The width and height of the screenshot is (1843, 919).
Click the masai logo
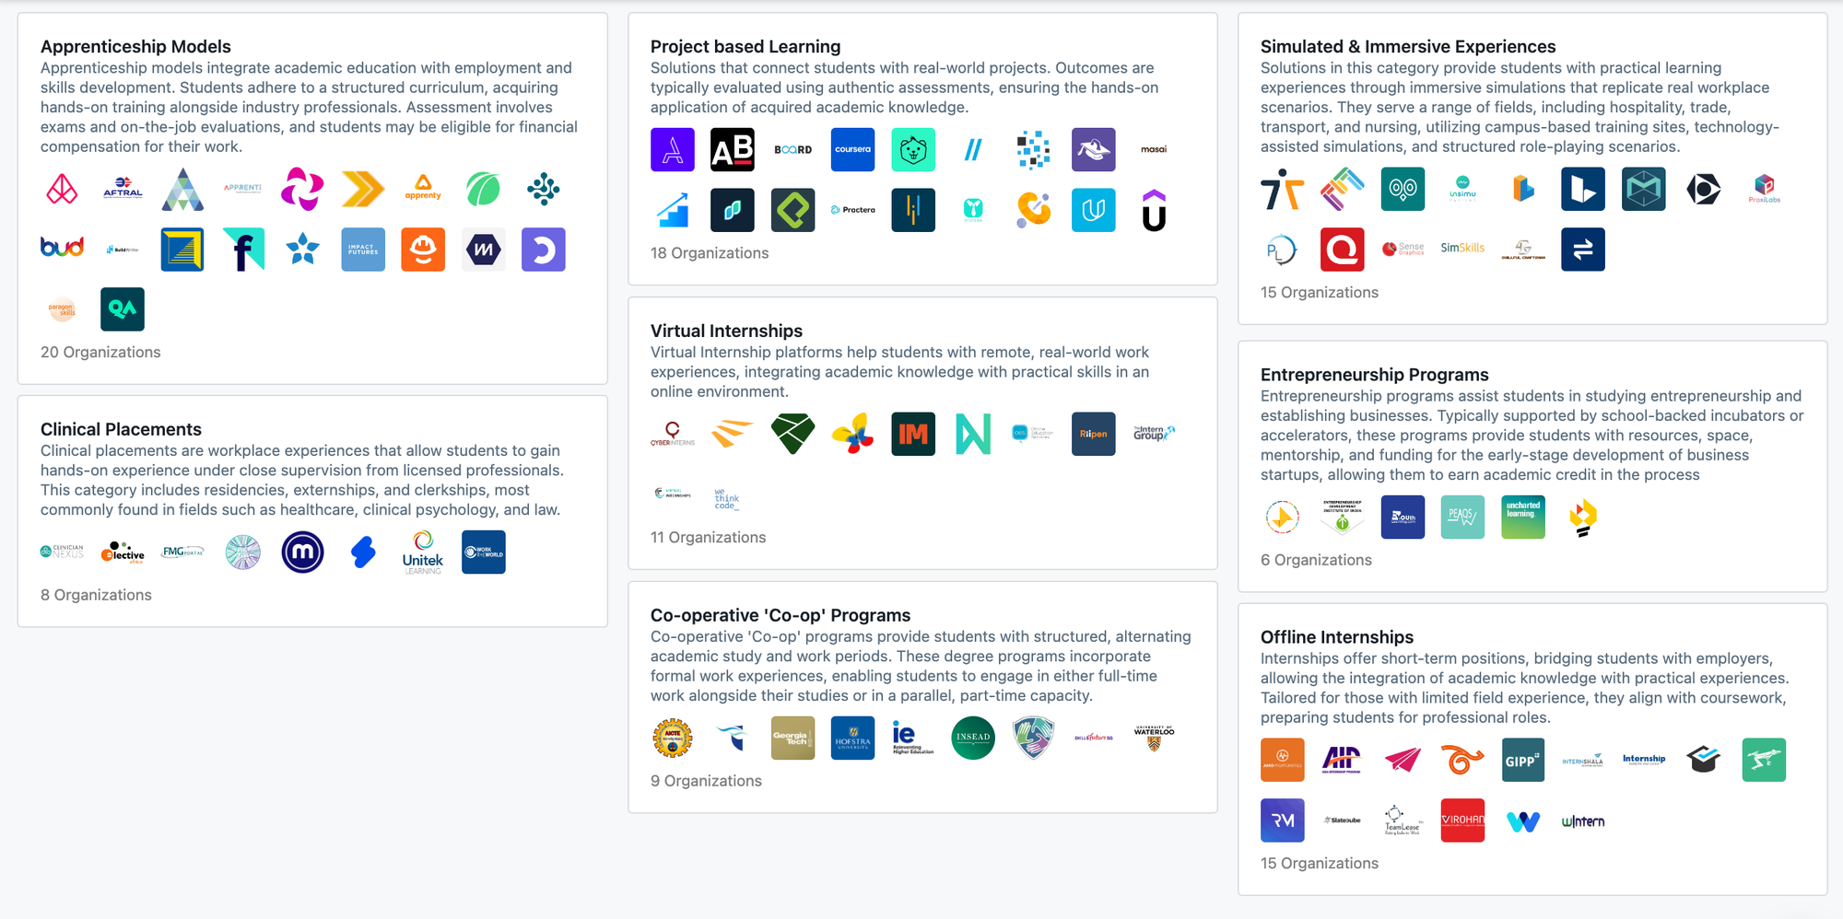tap(1154, 150)
